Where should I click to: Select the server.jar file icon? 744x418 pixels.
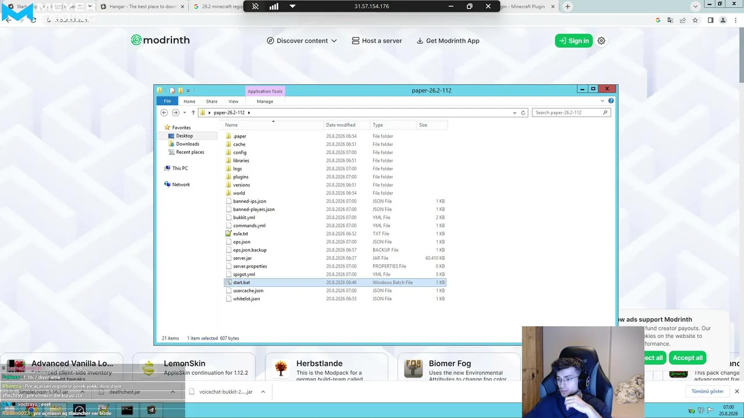[228, 258]
